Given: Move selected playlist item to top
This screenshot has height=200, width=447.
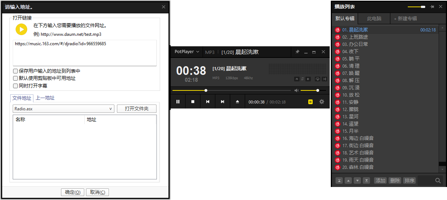Looking at the screenshot, I should 339,180.
